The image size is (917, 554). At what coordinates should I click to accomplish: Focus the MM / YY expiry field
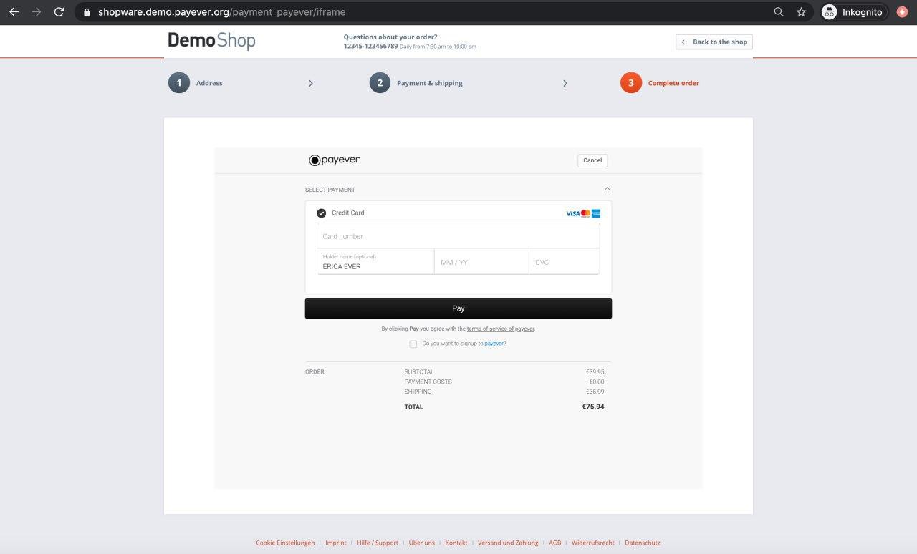click(481, 261)
